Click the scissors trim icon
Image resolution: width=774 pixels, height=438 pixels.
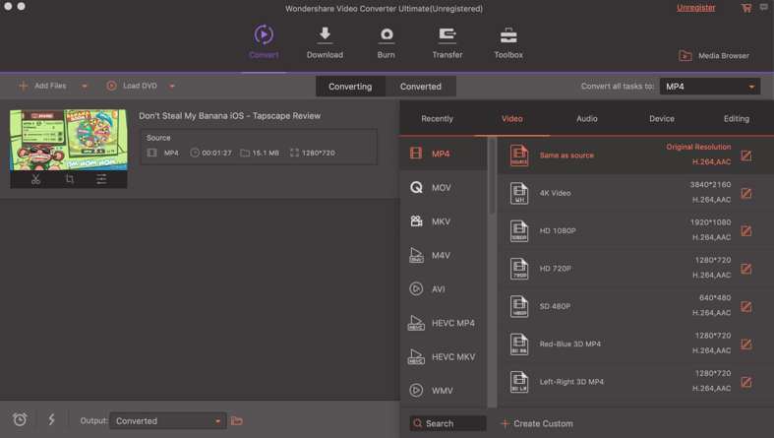coord(35,179)
